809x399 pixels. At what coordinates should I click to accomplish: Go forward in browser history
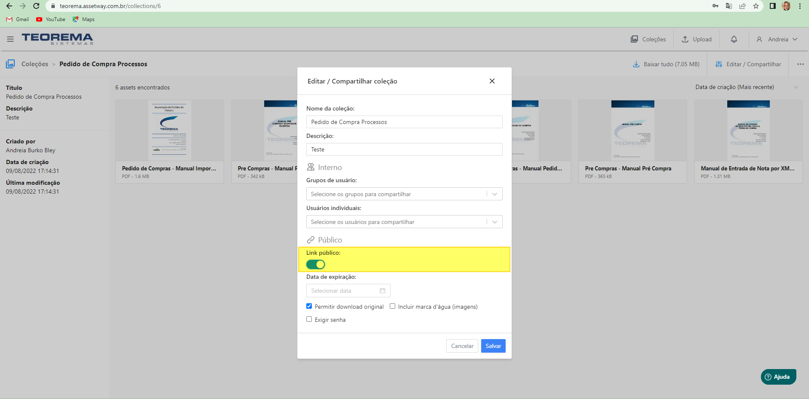(x=23, y=6)
